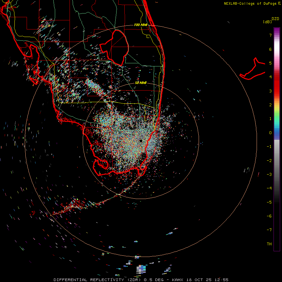
Task: Click the TH threshold label on scale
Action: click(269, 244)
